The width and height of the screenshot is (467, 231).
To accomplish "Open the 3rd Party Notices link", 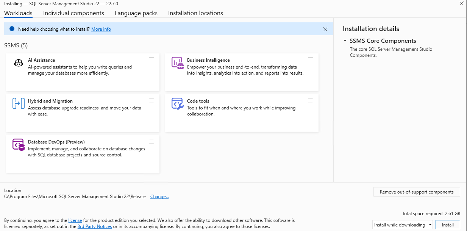I will (95, 226).
